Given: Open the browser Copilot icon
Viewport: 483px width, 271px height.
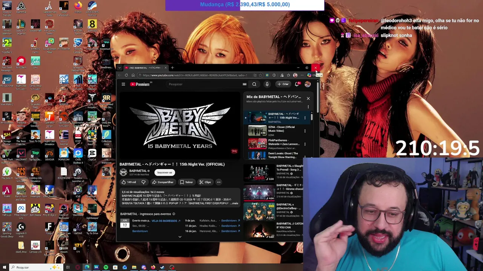Looking at the screenshot, I should click(309, 75).
